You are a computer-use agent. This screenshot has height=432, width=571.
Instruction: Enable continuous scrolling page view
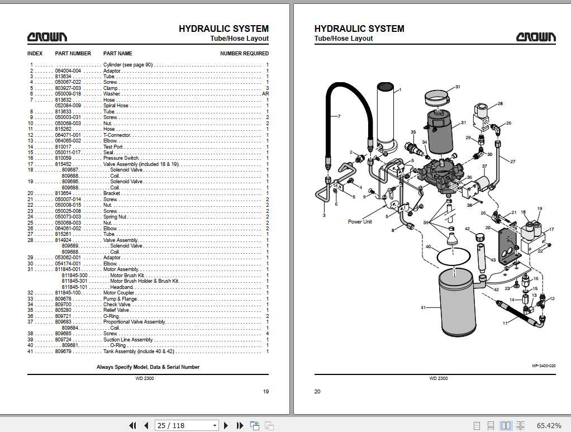(491, 425)
